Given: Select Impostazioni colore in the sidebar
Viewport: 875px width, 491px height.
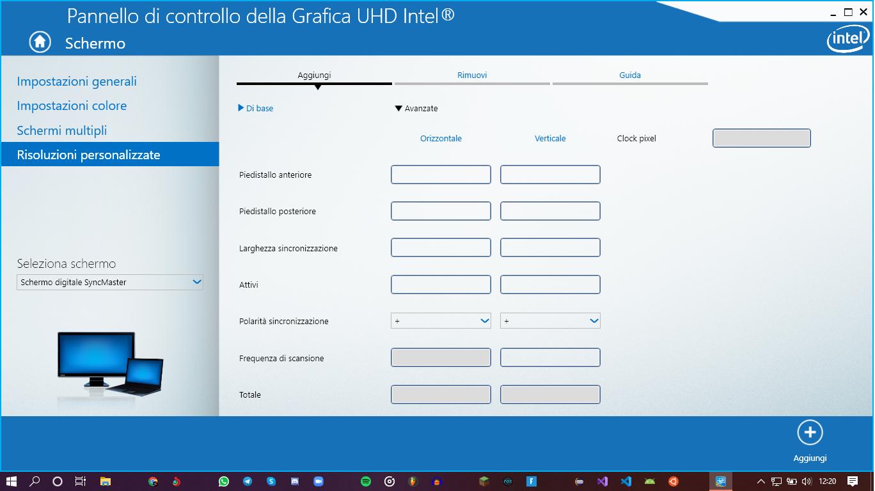Looking at the screenshot, I should pyautogui.click(x=72, y=105).
